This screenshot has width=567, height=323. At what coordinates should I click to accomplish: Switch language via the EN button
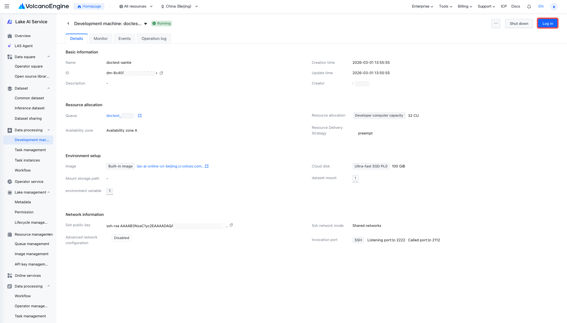coord(541,6)
